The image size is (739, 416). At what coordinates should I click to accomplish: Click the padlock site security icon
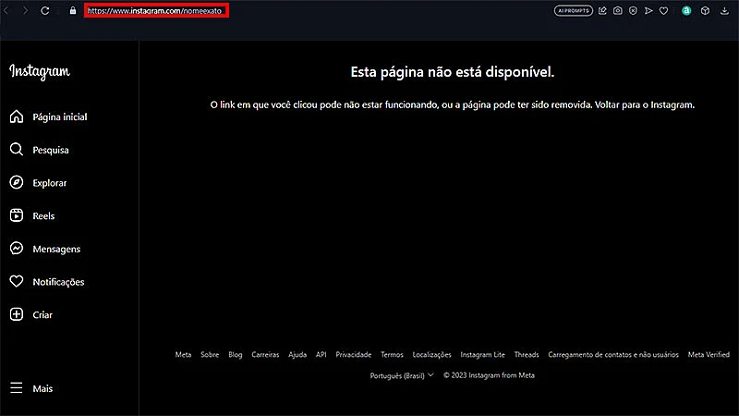[73, 10]
